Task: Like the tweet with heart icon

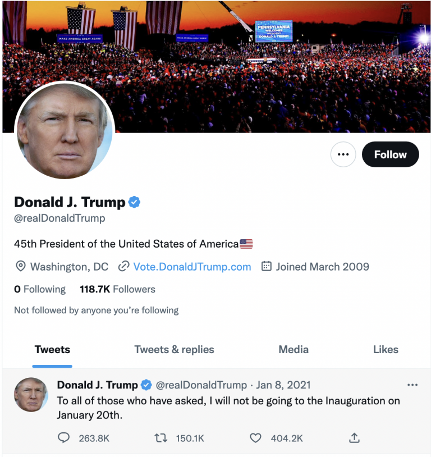Action: (255, 438)
